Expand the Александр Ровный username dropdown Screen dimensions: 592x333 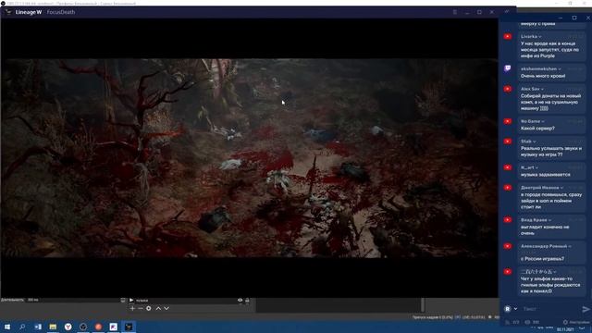click(570, 247)
